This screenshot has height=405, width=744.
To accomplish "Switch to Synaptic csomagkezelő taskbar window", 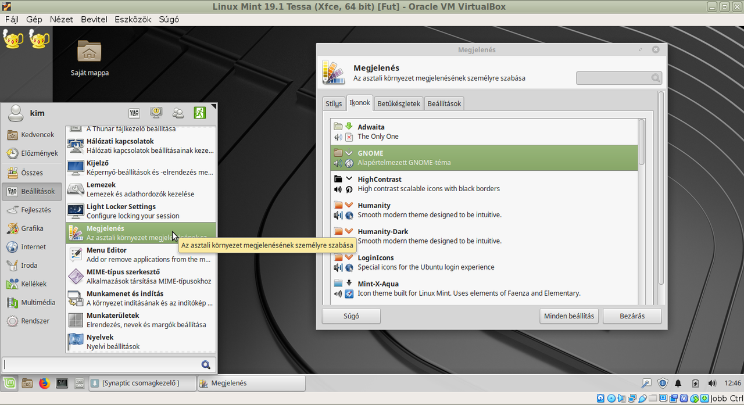I will tap(142, 383).
